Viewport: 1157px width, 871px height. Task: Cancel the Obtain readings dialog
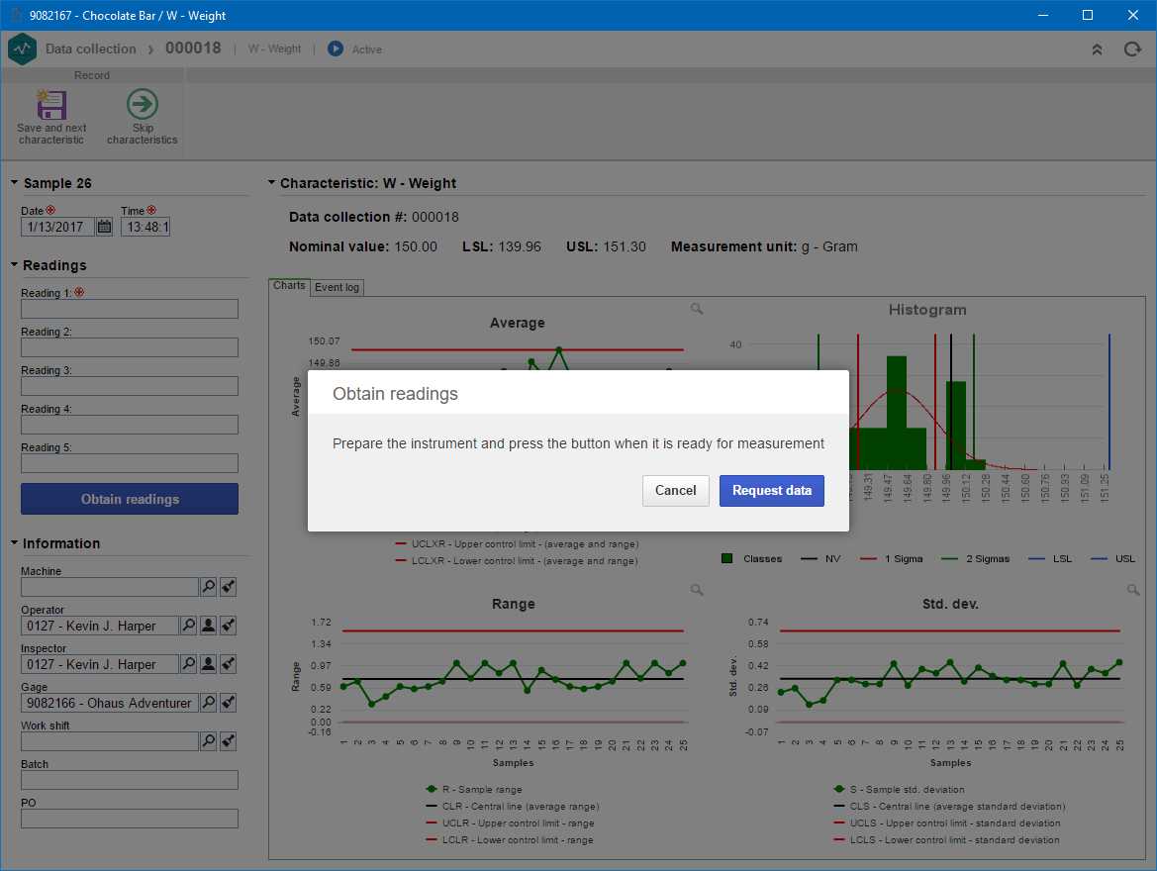point(676,491)
